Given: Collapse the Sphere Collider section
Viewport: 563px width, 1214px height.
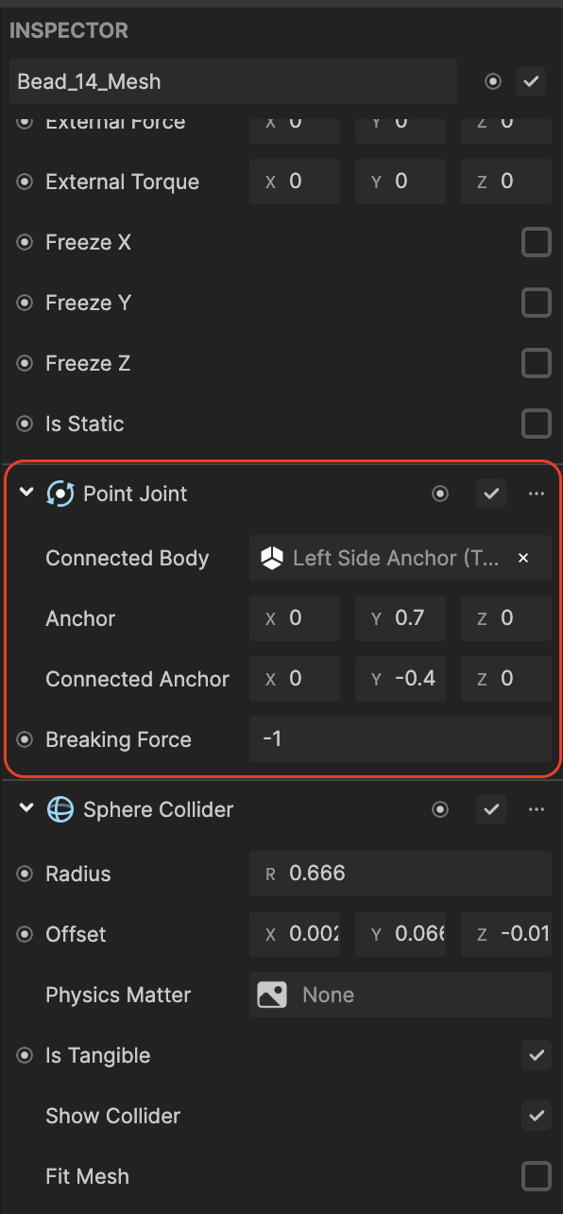Looking at the screenshot, I should [26, 808].
